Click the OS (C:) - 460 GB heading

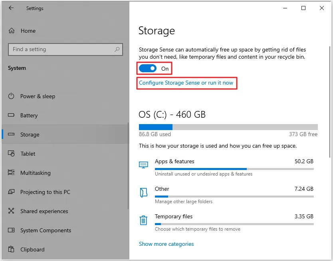(x=172, y=115)
